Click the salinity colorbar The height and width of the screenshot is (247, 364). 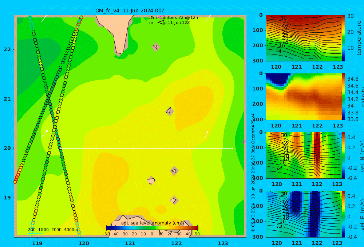click(x=344, y=97)
